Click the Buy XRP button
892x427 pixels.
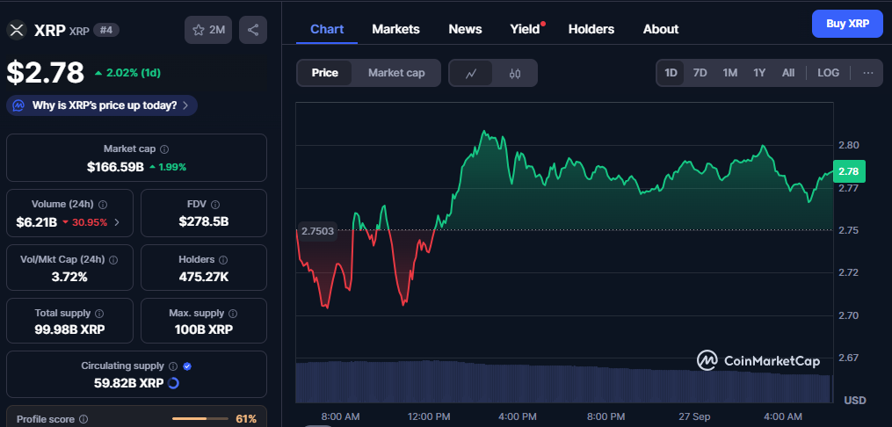tap(847, 24)
